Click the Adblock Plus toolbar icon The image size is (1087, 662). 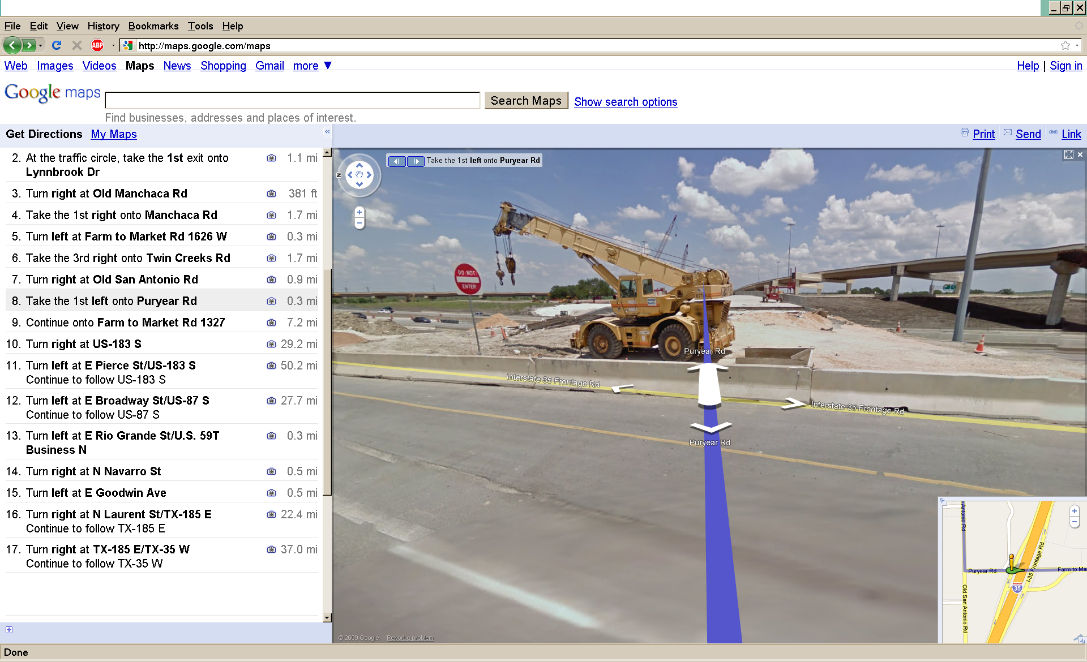(97, 45)
